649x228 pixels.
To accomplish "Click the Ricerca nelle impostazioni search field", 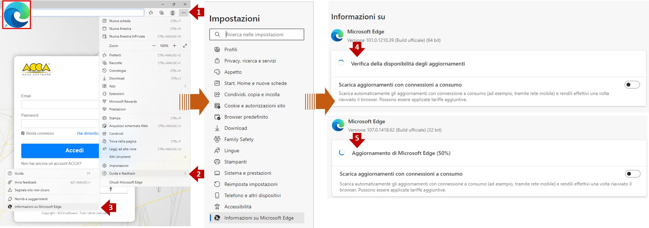I will click(x=257, y=35).
